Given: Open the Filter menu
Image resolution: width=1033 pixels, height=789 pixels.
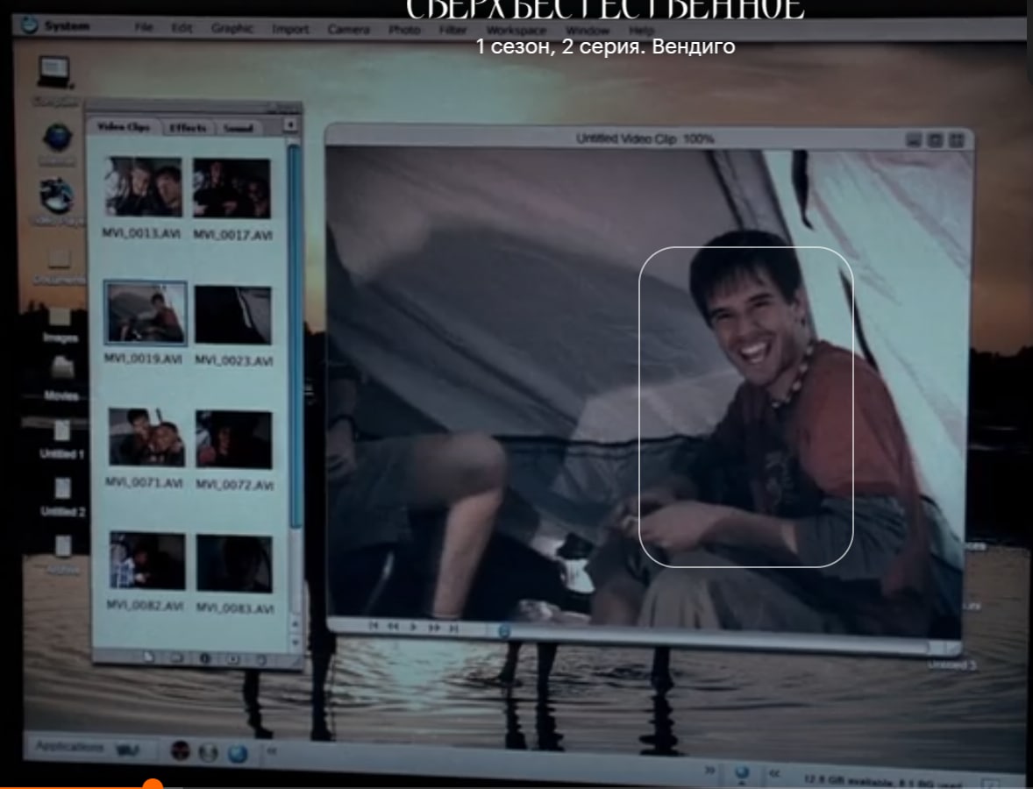Looking at the screenshot, I should tap(452, 30).
